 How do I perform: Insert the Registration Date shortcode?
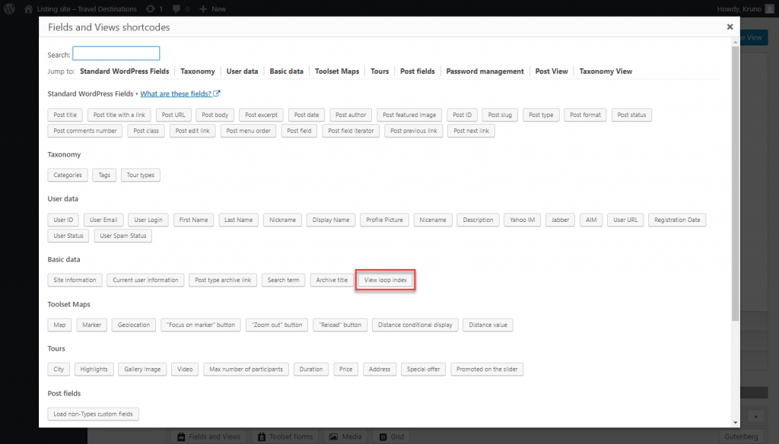coord(677,220)
